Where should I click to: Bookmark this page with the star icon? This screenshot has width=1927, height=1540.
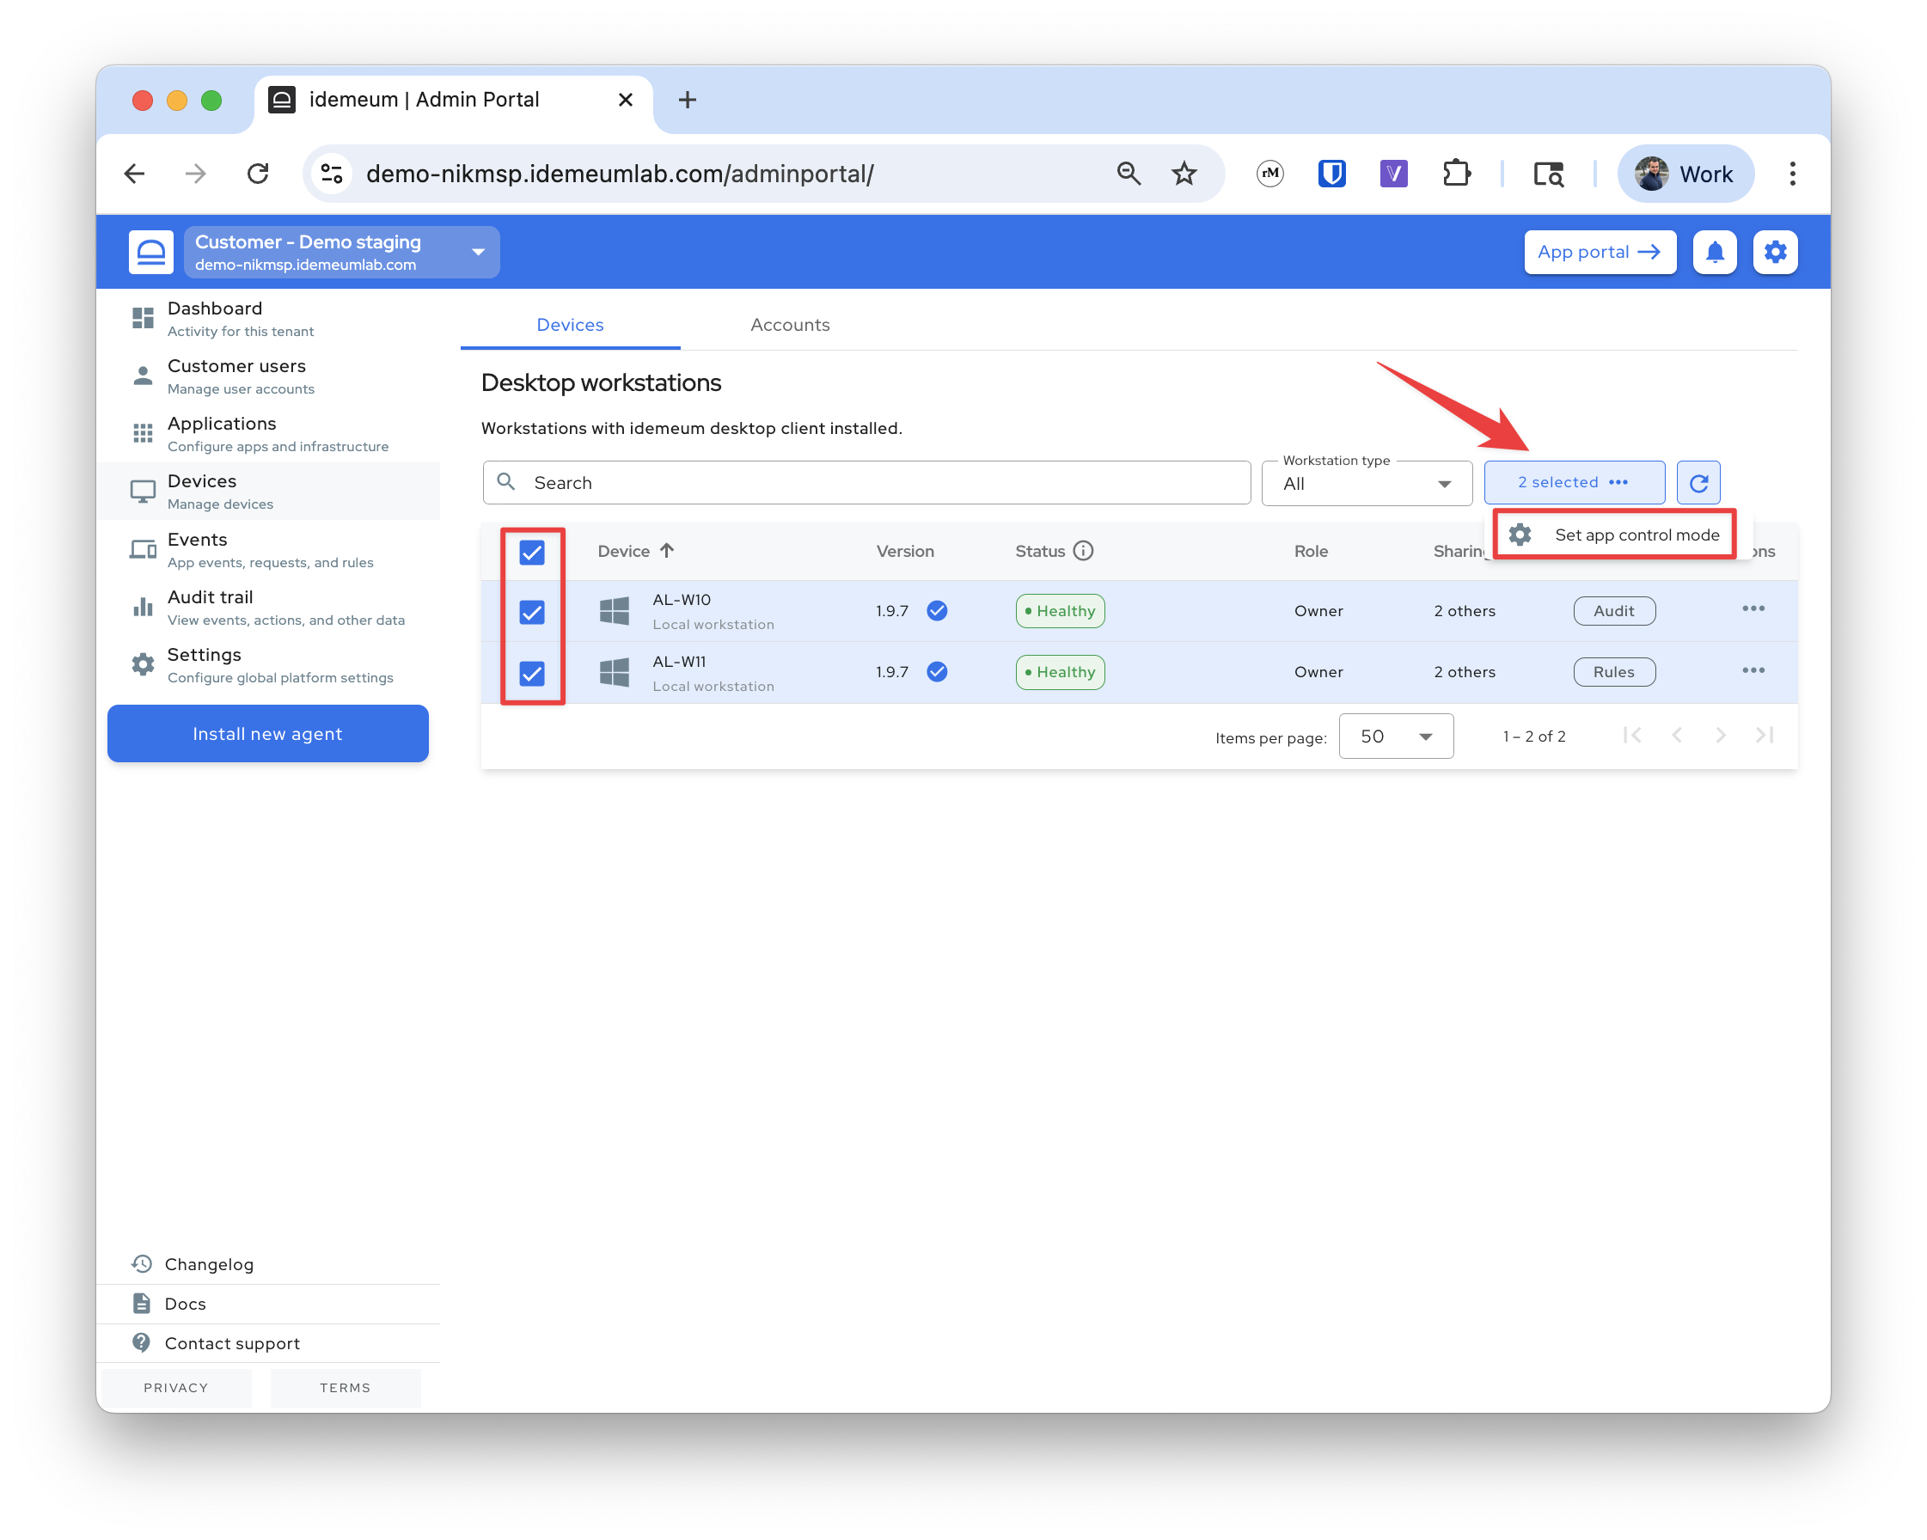click(1184, 174)
